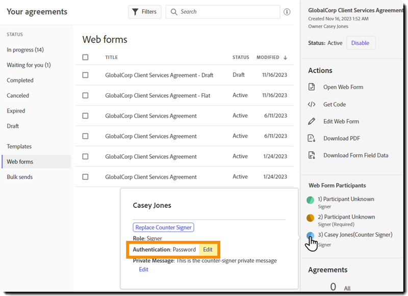408x296 pixels.
Task: Click the Edit Web Form pencil icon
Action: coord(312,121)
